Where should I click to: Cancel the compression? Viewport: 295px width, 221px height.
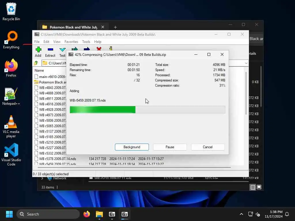tap(207, 147)
